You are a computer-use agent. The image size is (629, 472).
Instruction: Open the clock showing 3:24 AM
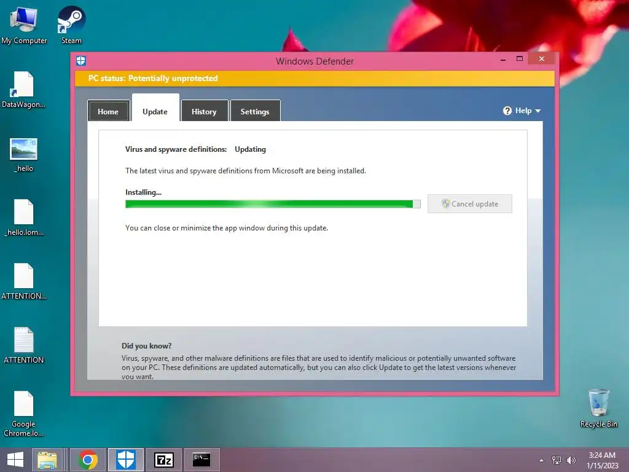pos(602,460)
